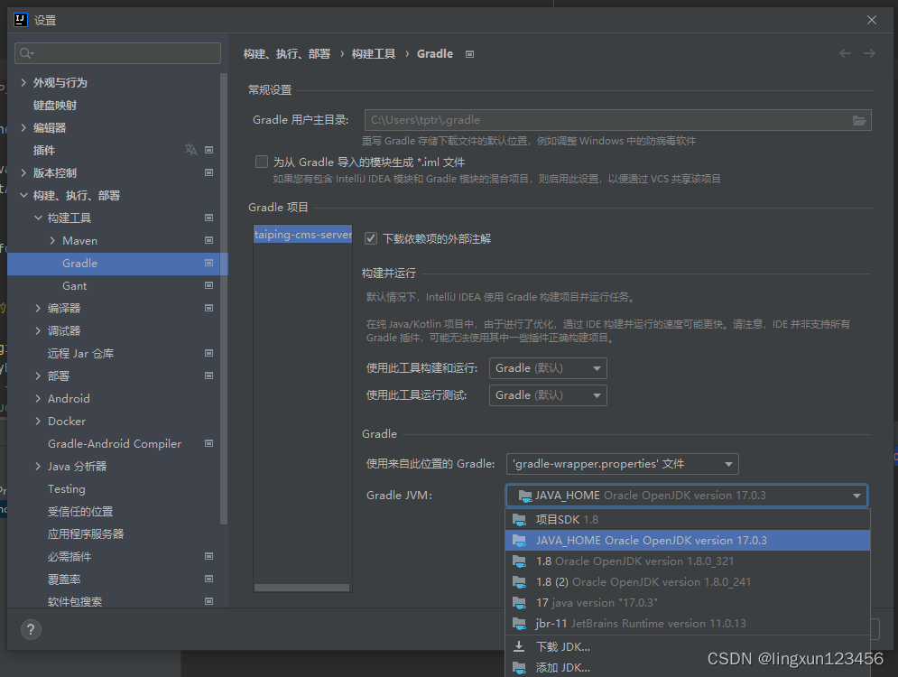Expand the Maven tree node
This screenshot has height=677, width=898.
[52, 240]
